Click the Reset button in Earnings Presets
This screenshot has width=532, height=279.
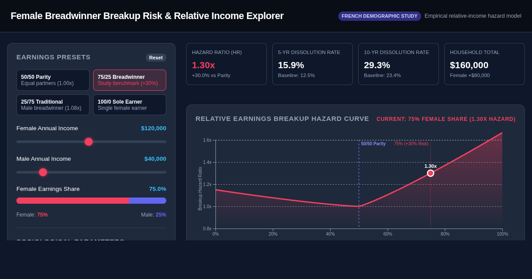click(156, 58)
